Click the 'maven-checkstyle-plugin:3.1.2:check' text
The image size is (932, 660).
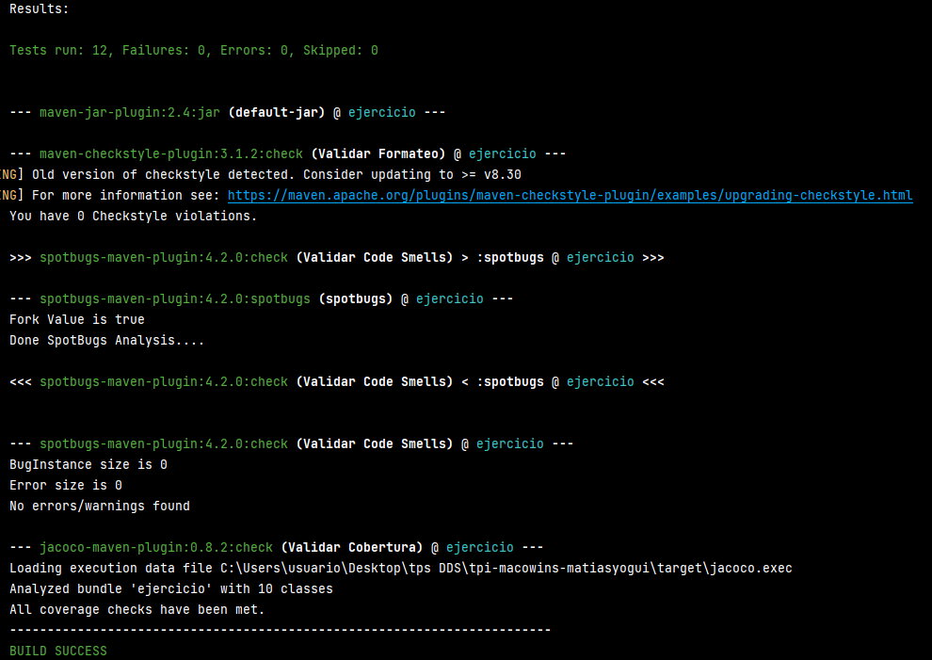point(171,154)
